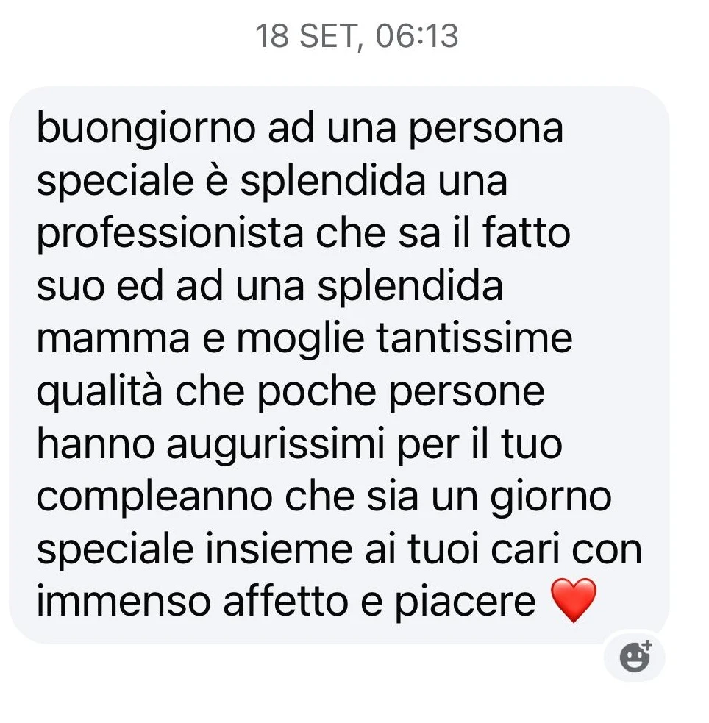Tap the word "immenso" on last line

(x=123, y=602)
